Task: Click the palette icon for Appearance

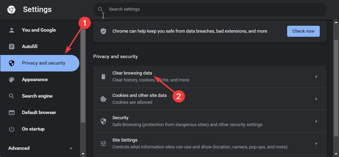Action: click(11, 80)
